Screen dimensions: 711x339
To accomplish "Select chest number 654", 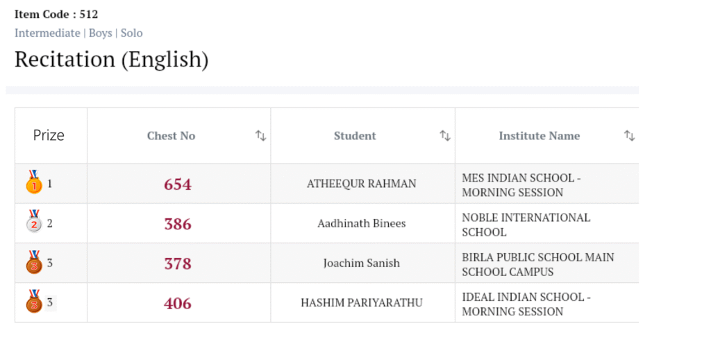I will click(x=178, y=184).
